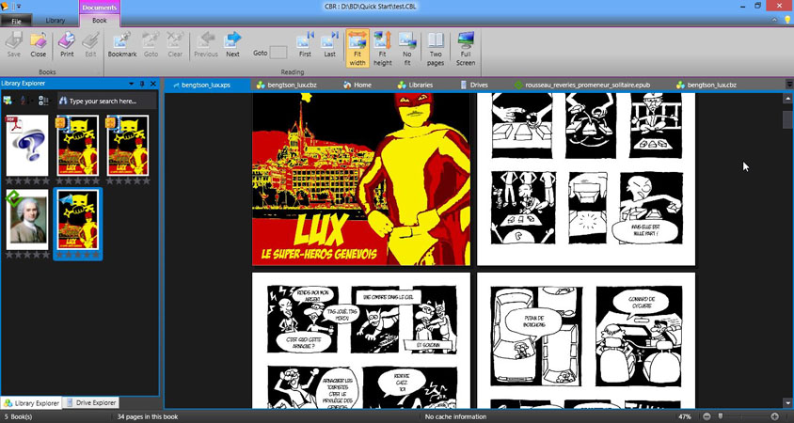Pin the Library Explorer panel
This screenshot has width=794, height=423.
click(142, 84)
